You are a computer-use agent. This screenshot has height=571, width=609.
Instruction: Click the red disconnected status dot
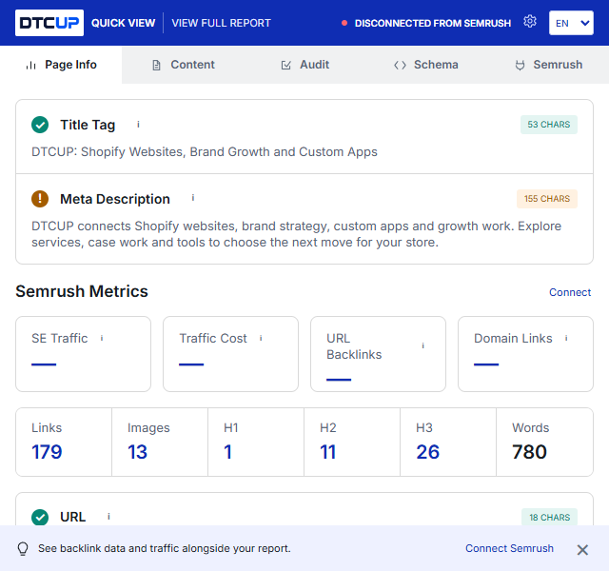344,23
